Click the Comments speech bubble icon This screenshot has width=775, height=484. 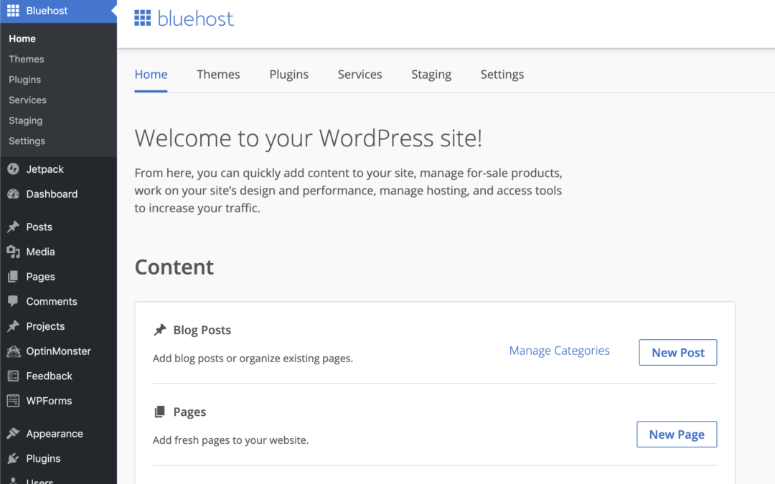pos(14,301)
